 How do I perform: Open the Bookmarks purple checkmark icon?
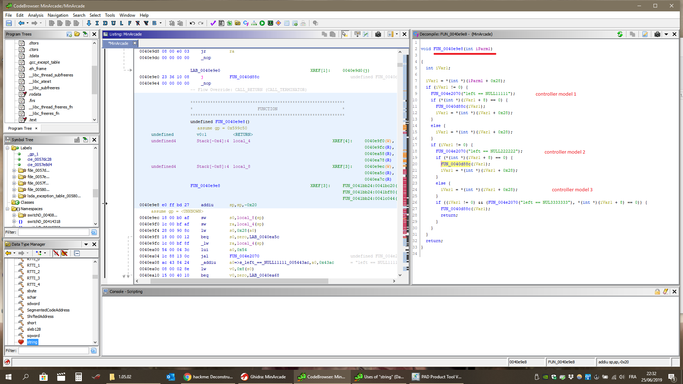click(x=213, y=23)
